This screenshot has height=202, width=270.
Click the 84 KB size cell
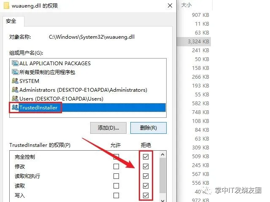pos(202,130)
